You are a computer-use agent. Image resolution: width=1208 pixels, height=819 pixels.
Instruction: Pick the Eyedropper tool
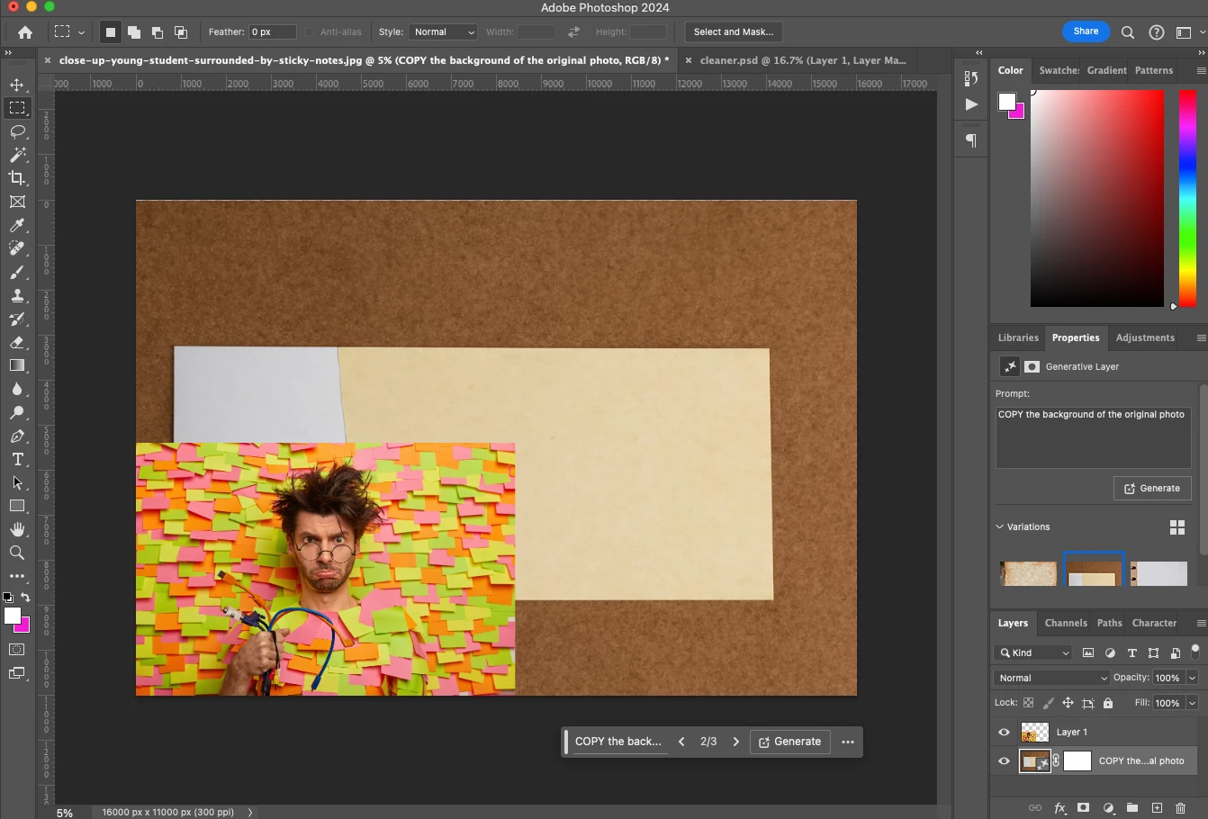[x=17, y=225]
